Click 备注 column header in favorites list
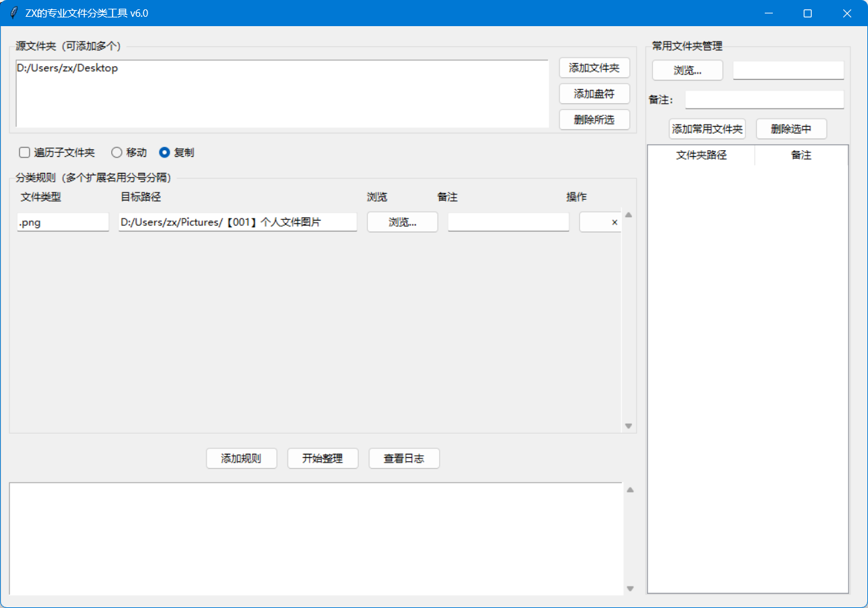Image resolution: width=868 pixels, height=608 pixels. click(x=801, y=156)
